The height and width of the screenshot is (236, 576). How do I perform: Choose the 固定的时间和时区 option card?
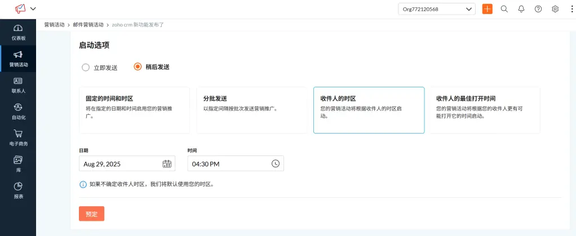coord(134,110)
